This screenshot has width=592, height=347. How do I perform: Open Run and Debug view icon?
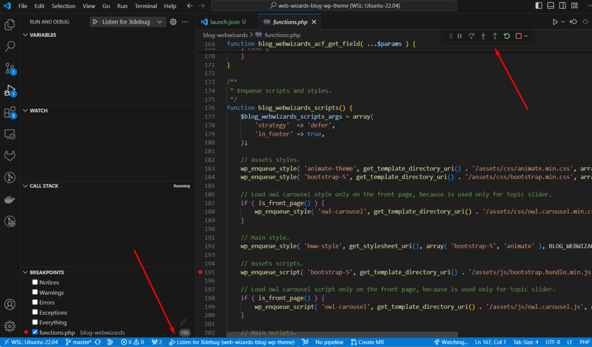click(10, 91)
